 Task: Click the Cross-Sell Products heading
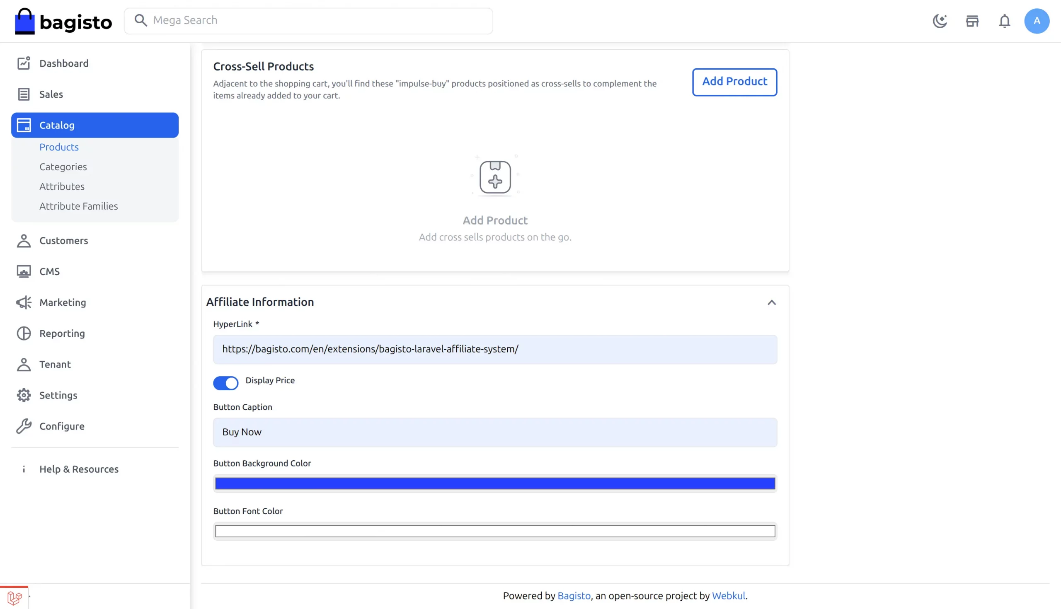coord(263,67)
